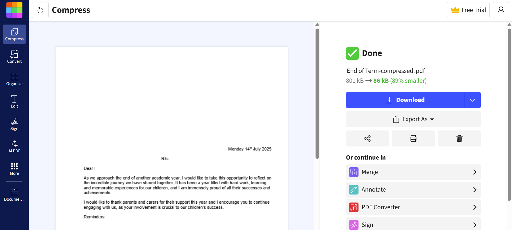Download the compressed PDF
The height and width of the screenshot is (230, 512).
[x=405, y=100]
